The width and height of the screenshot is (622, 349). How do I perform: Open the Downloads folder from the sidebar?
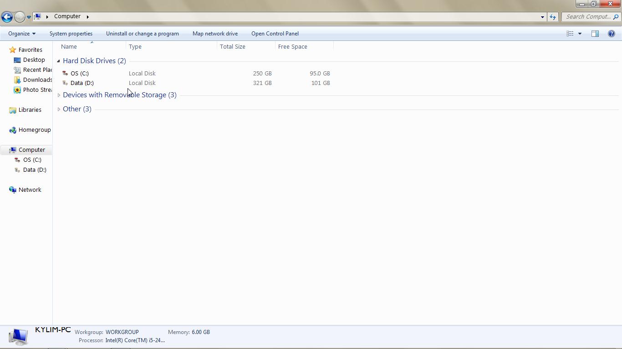click(37, 80)
